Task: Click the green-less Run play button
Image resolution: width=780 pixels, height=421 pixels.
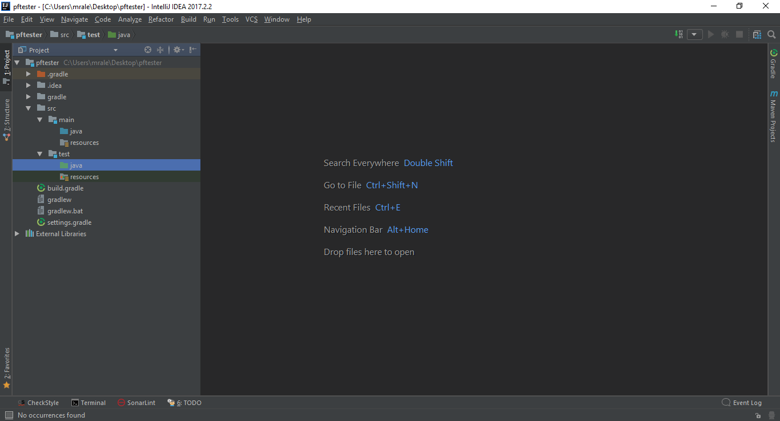Action: pyautogui.click(x=711, y=34)
